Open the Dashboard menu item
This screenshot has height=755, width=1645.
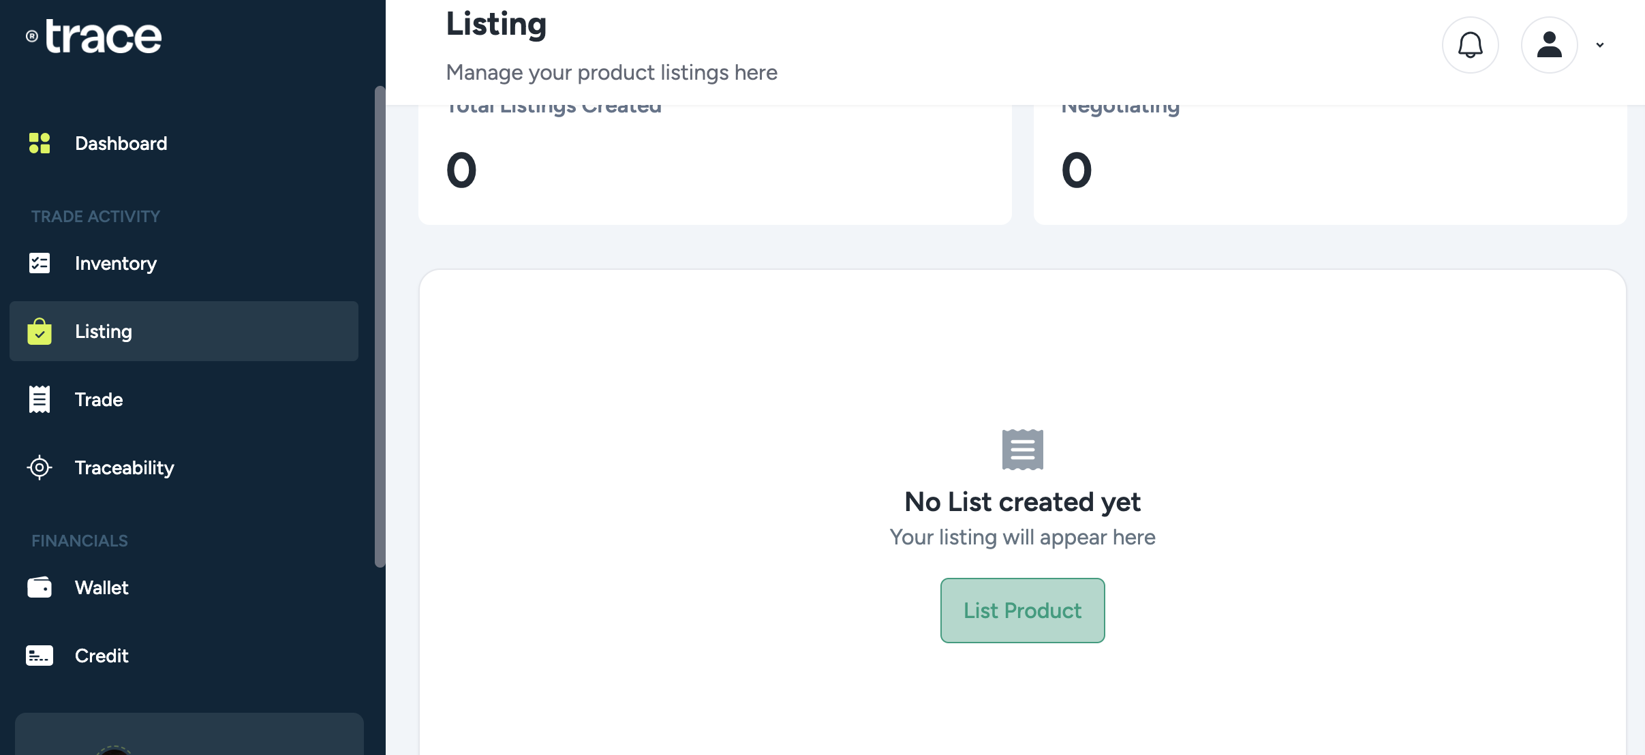pos(121,143)
